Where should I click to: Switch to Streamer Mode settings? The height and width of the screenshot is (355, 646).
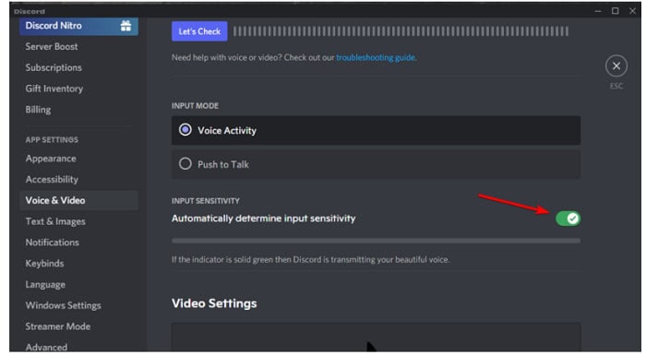57,326
